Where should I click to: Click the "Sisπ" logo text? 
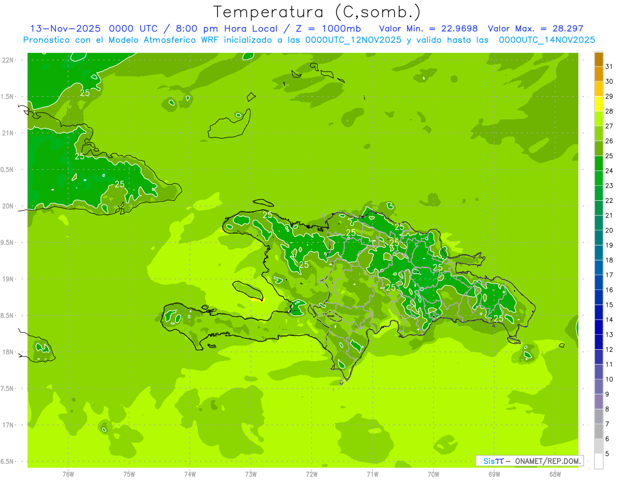tap(493, 461)
